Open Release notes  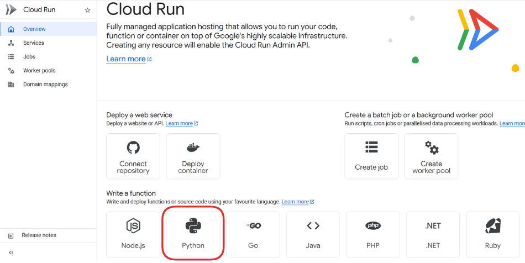tap(49, 235)
